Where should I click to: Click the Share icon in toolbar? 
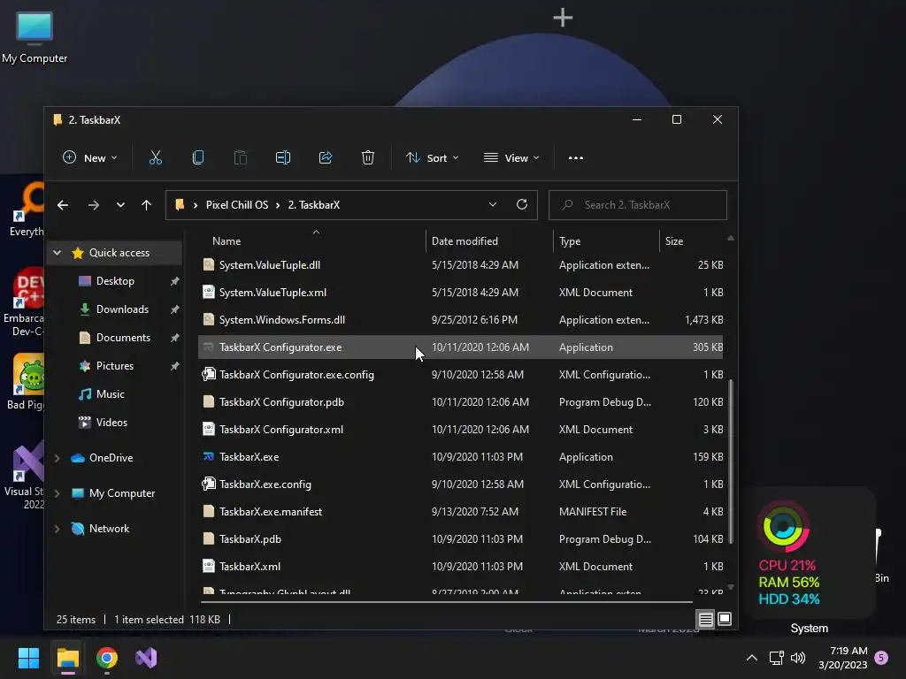tap(326, 157)
